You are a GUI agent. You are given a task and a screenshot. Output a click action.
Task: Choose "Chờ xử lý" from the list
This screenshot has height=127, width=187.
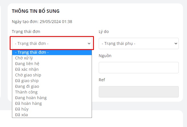[24, 58]
